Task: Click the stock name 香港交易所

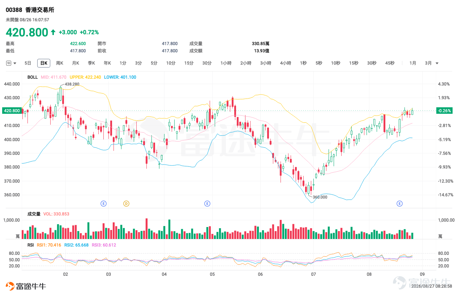Action: [x=40, y=10]
